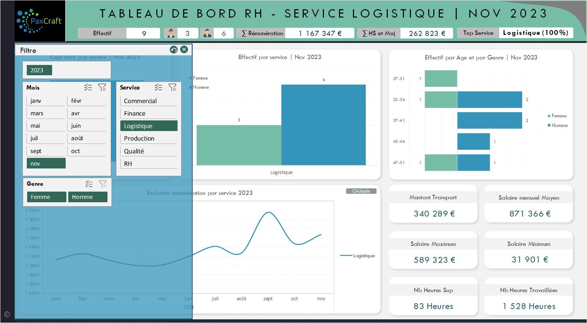Toggle multi-select in Genre slicer

(89, 184)
